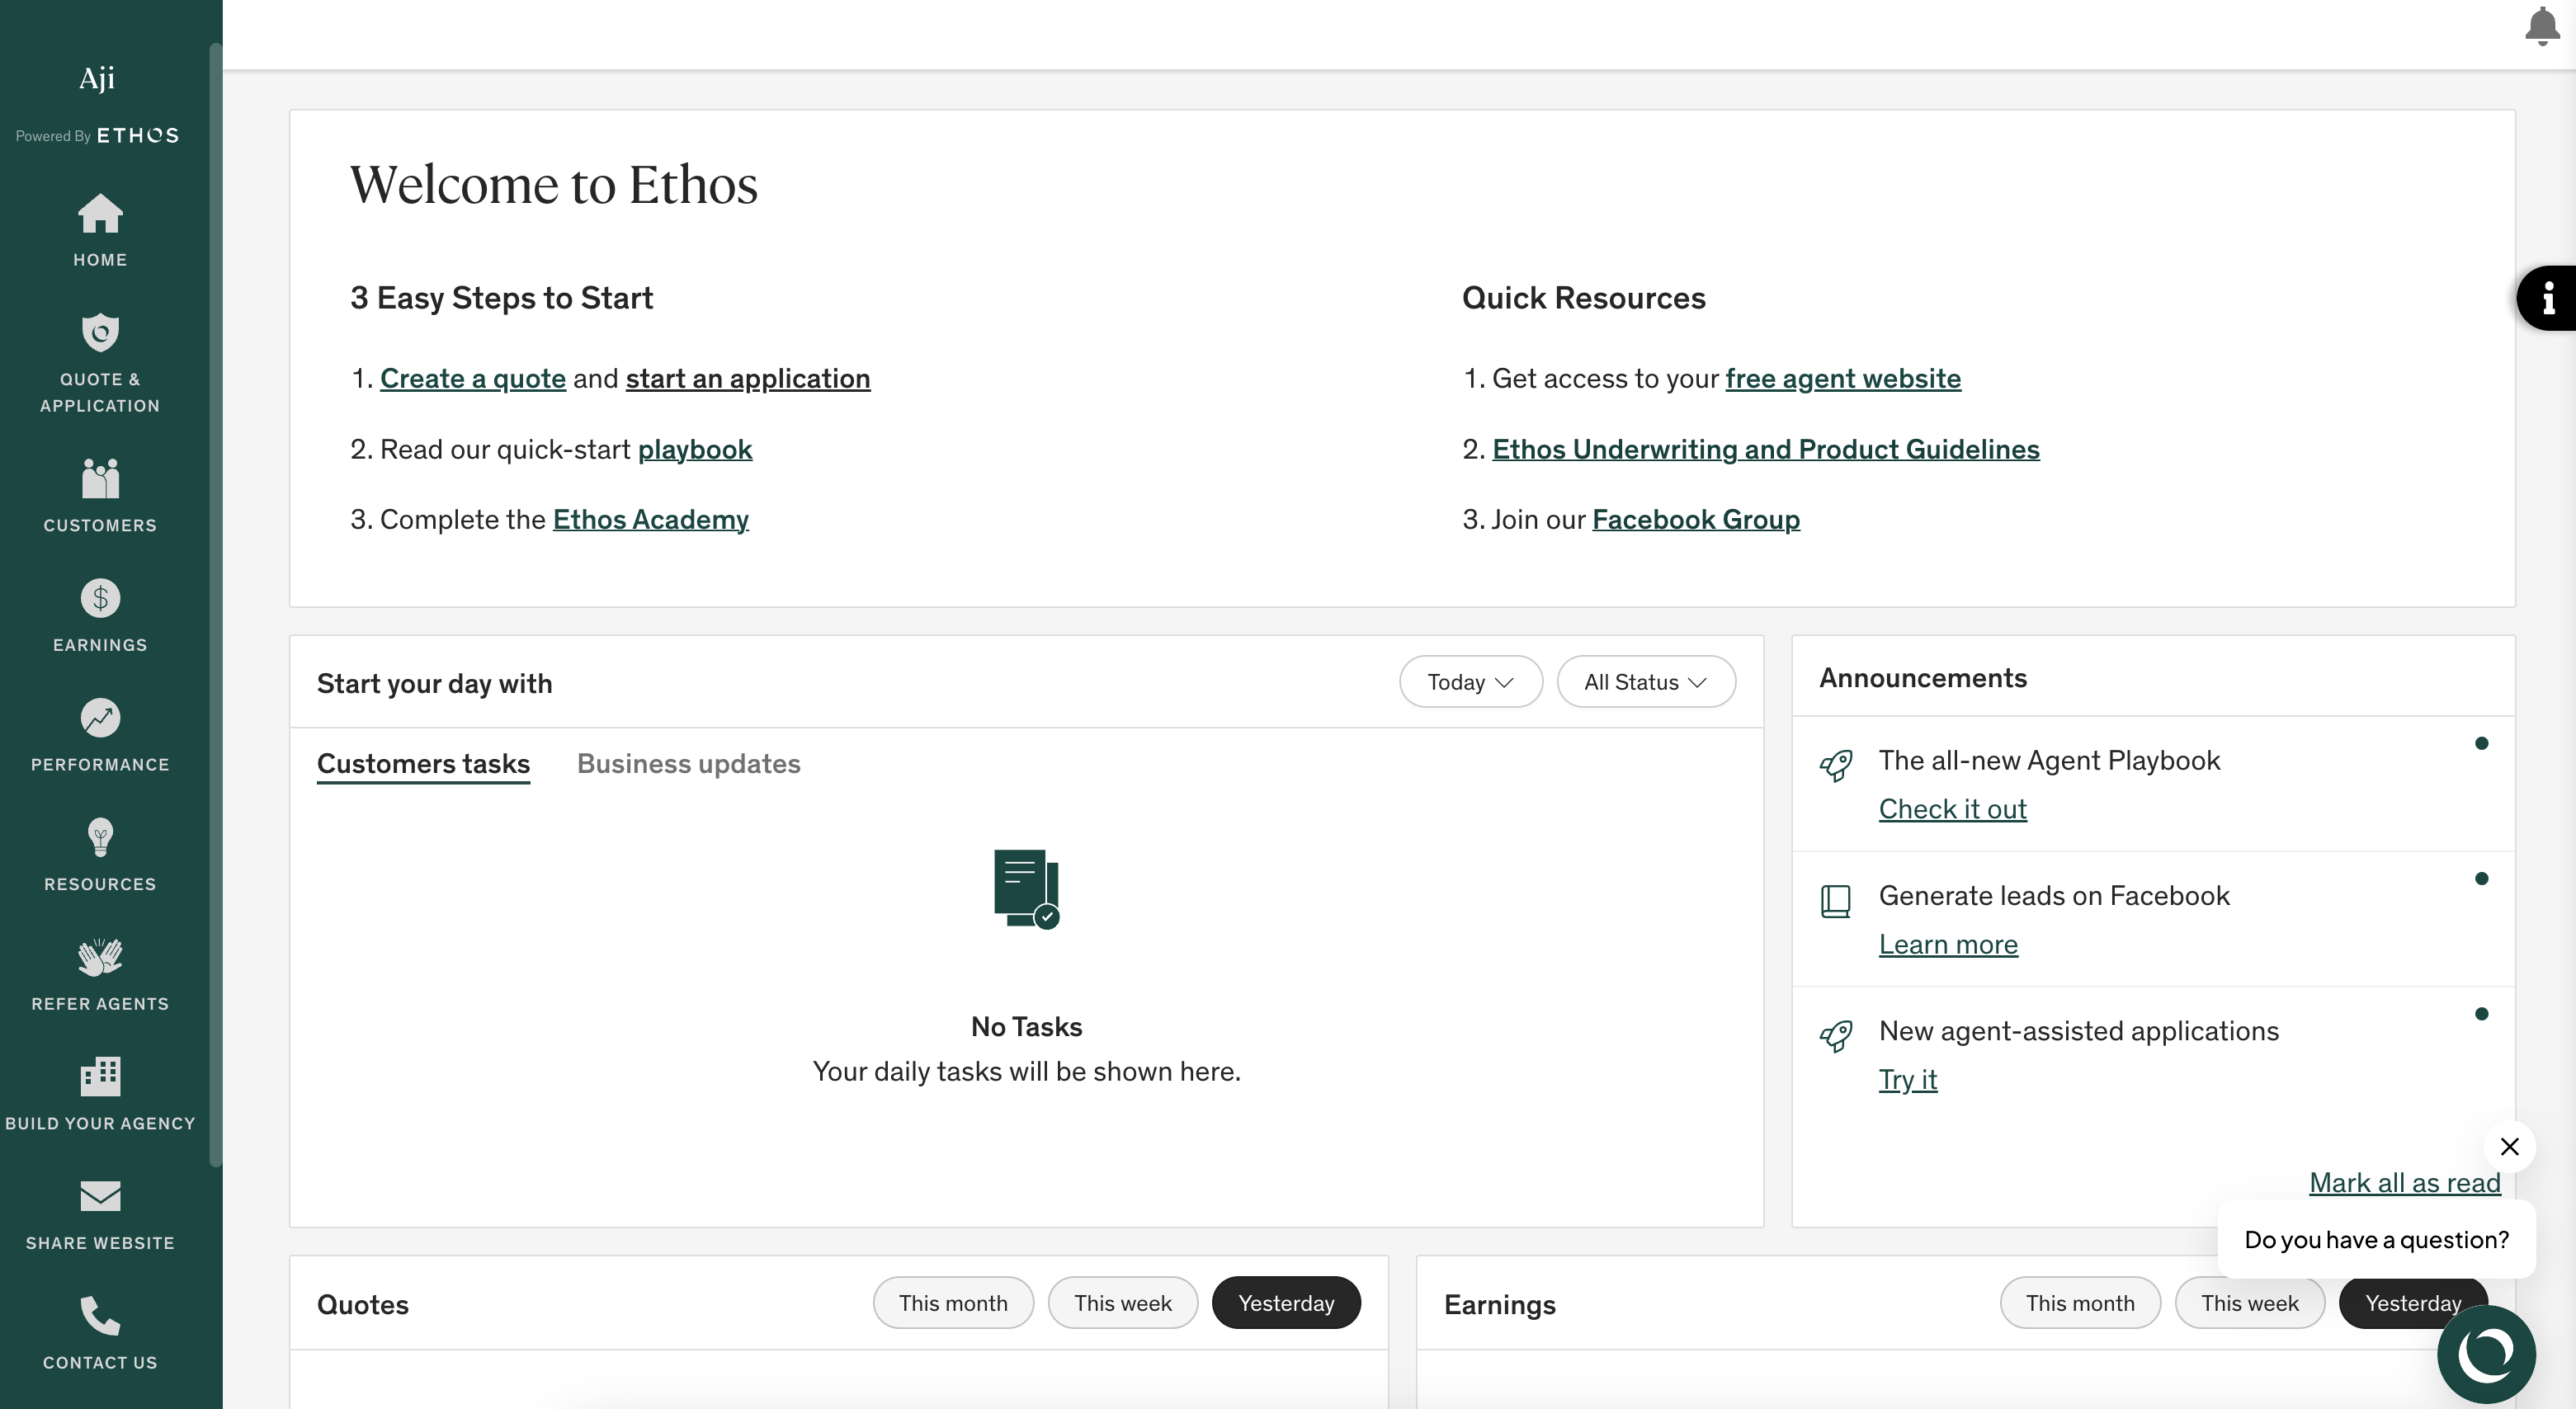
Task: Click the notification bell icon
Action: click(x=2542, y=27)
